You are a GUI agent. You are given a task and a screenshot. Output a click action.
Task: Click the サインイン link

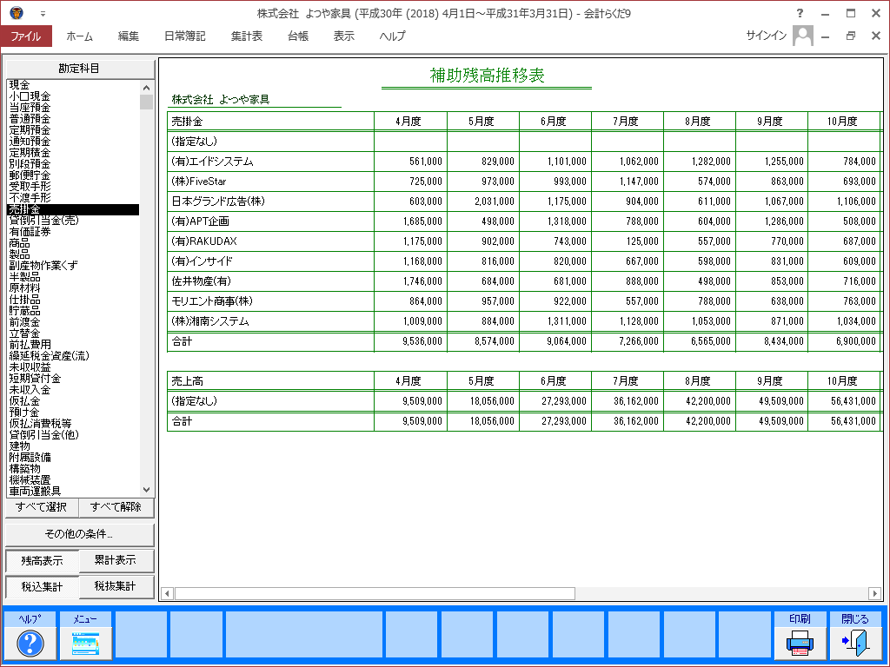pos(767,36)
